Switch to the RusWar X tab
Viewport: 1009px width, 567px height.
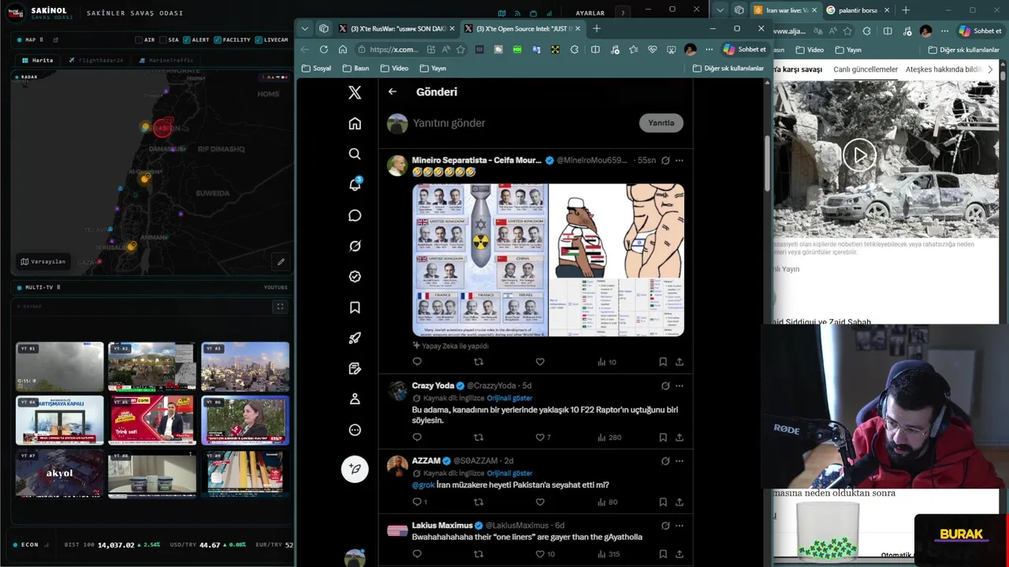(396, 28)
